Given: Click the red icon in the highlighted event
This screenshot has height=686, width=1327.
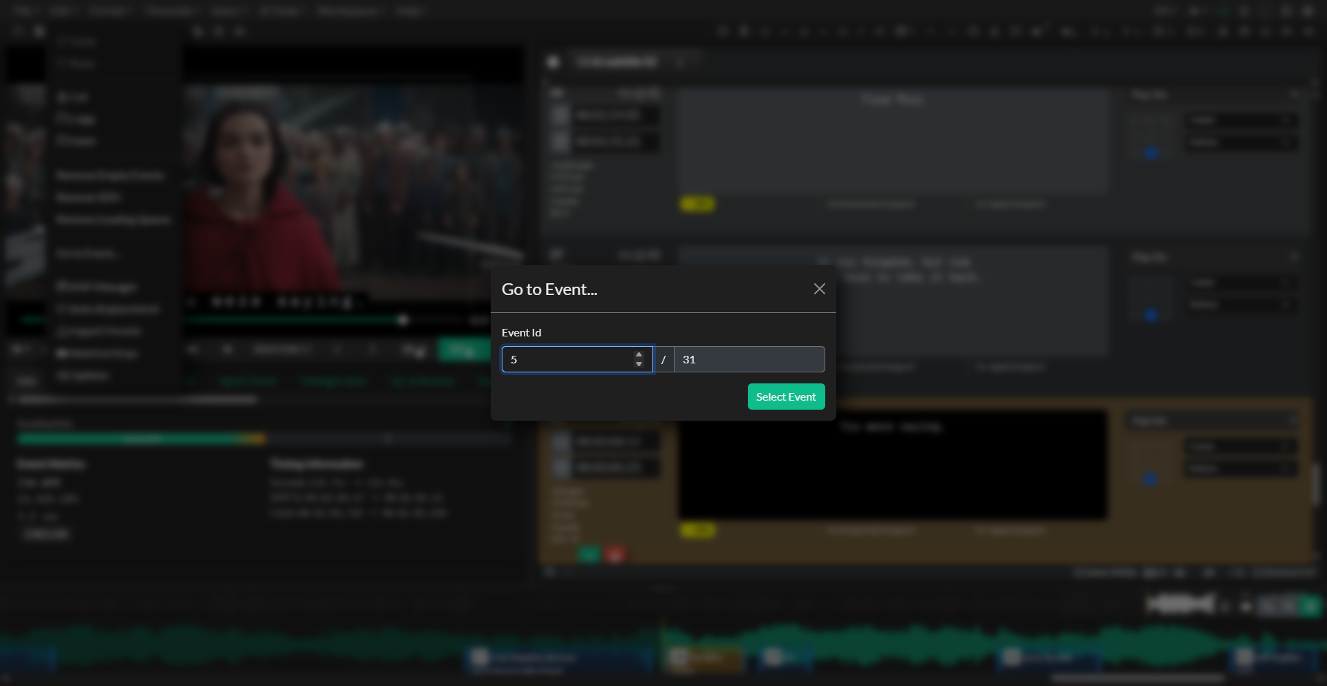Looking at the screenshot, I should click(615, 554).
